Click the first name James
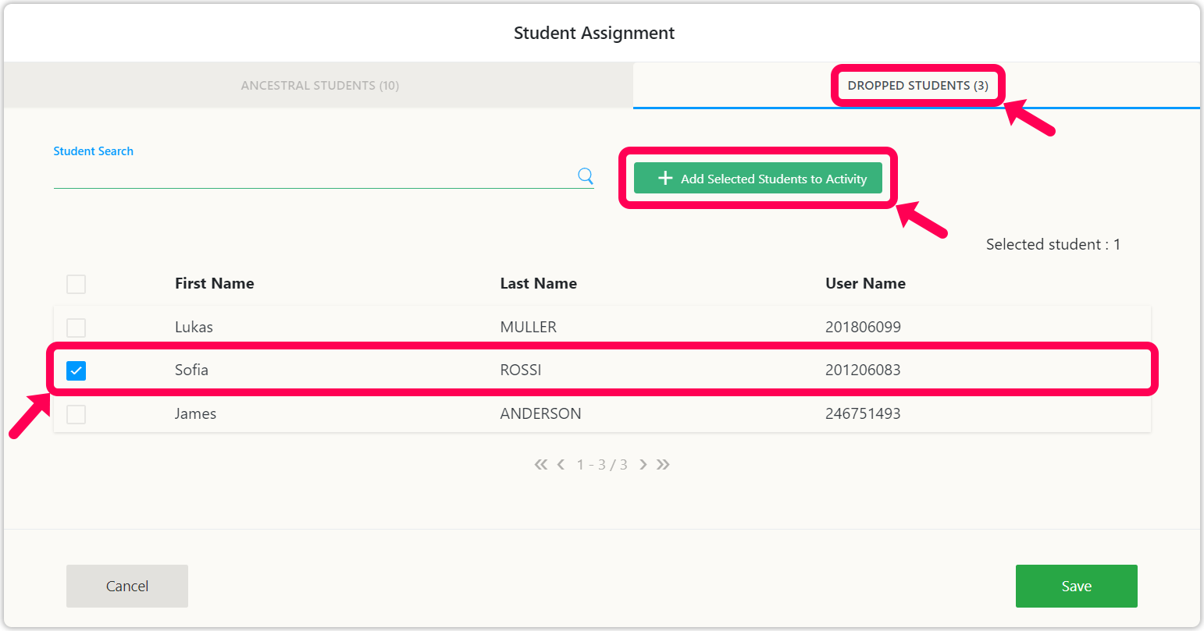1204x631 pixels. click(195, 414)
